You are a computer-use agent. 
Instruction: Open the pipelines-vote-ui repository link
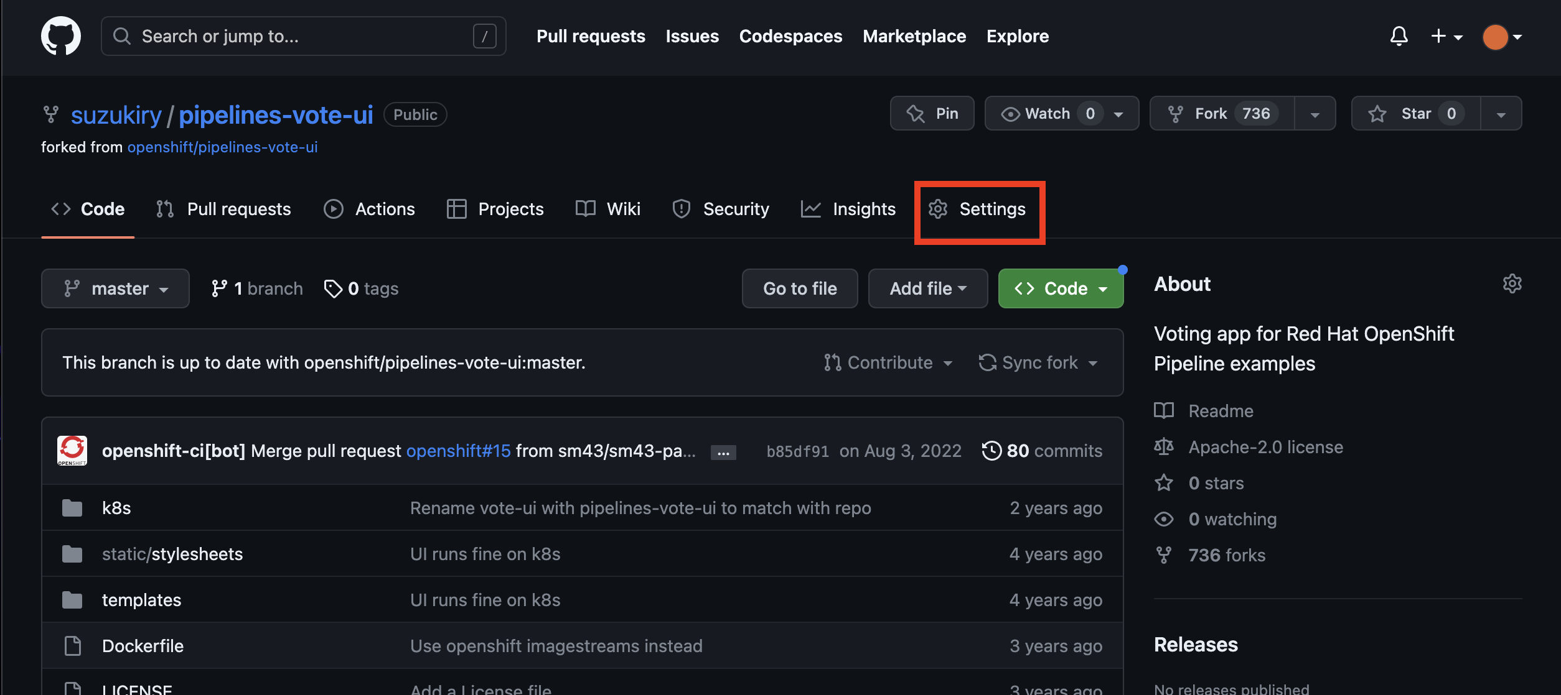276,115
